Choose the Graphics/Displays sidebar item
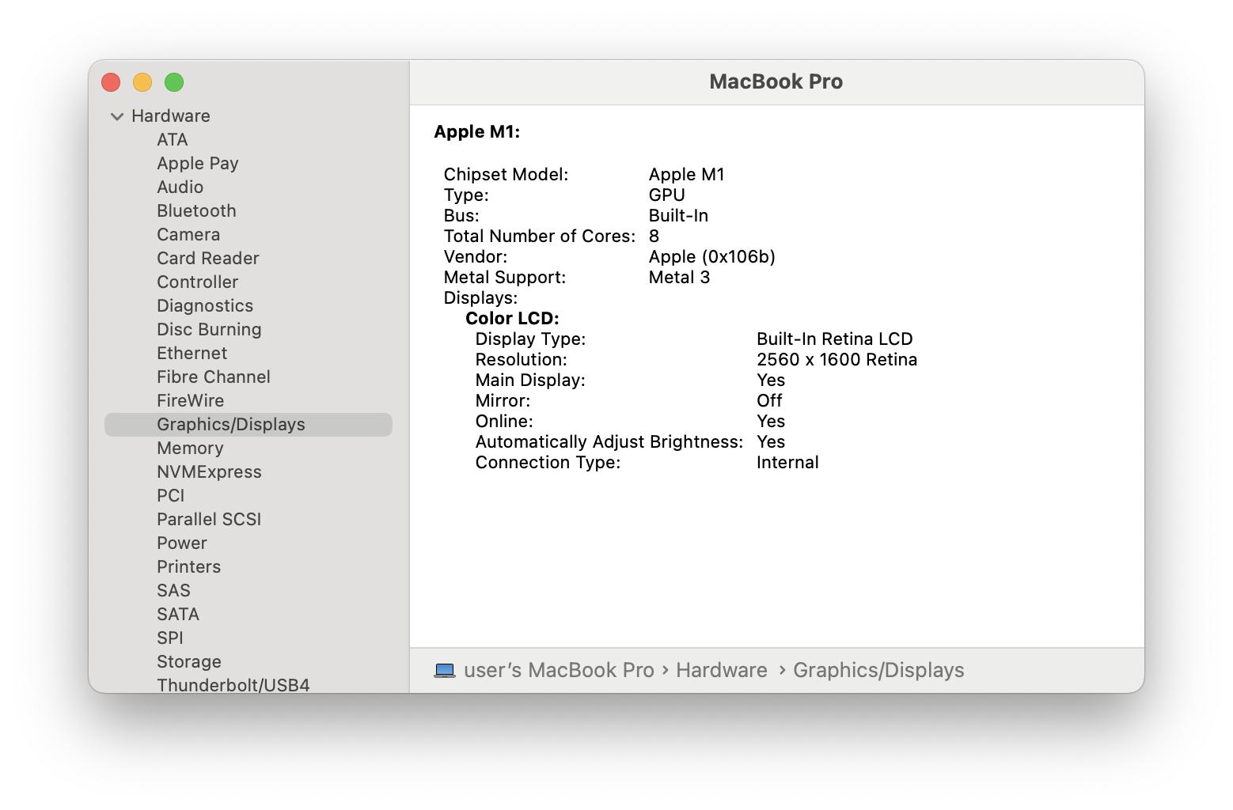 [230, 425]
